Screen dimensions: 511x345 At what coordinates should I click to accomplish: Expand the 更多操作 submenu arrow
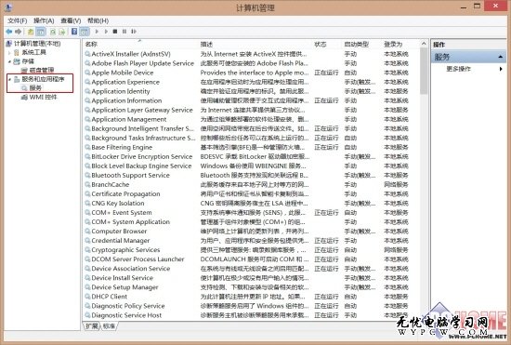pyautogui.click(x=501, y=69)
